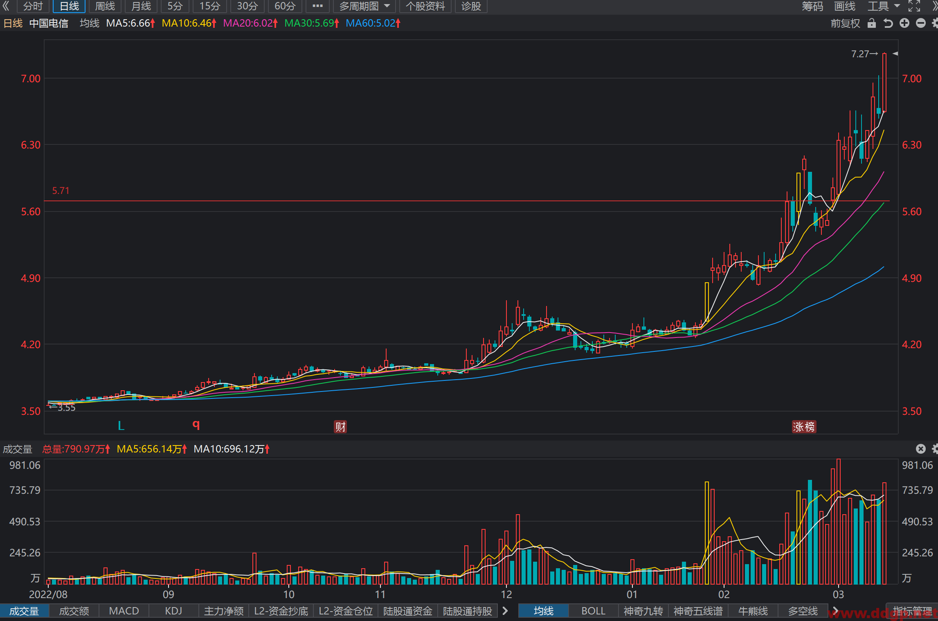Enable 神奇五线谱 indicator

(698, 611)
